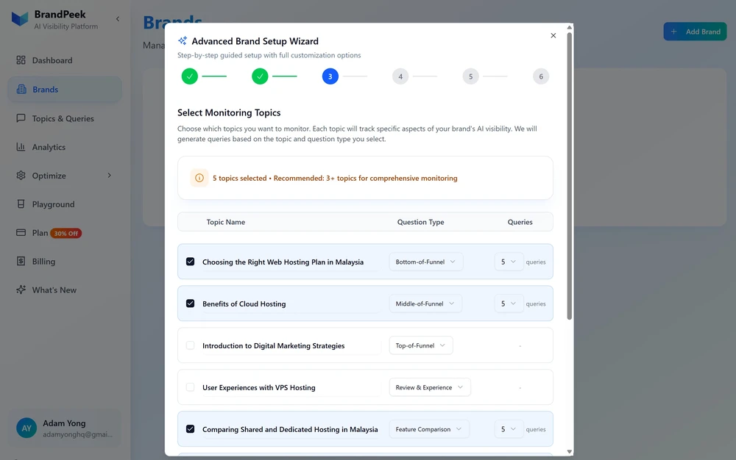Click the Brands building icon
Image resolution: width=736 pixels, height=460 pixels.
point(21,89)
